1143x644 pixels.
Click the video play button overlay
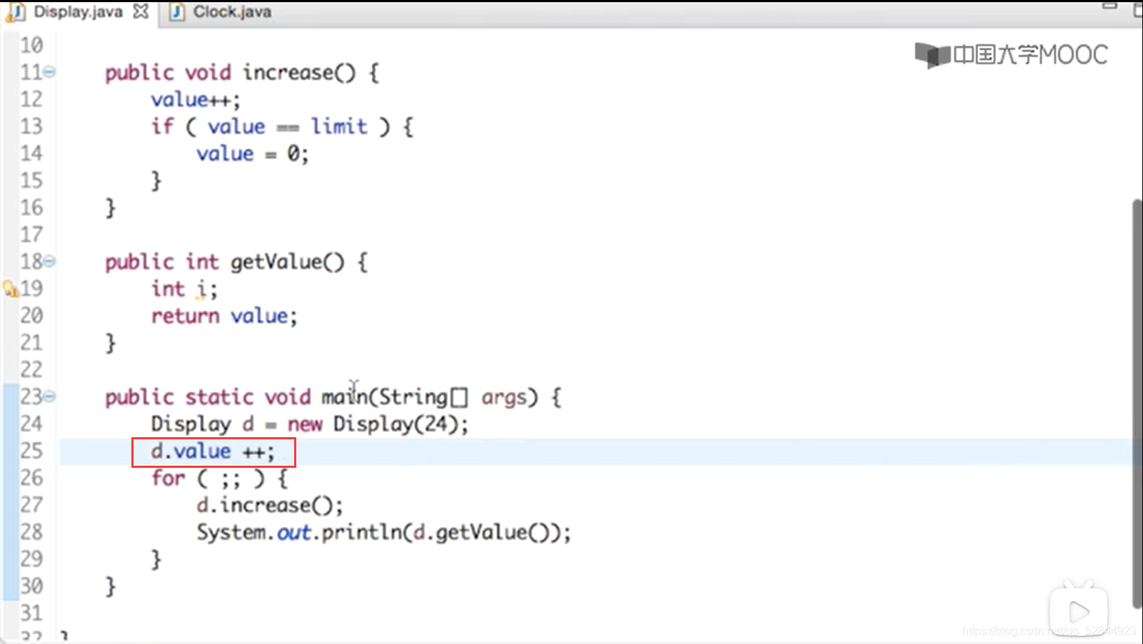1079,611
